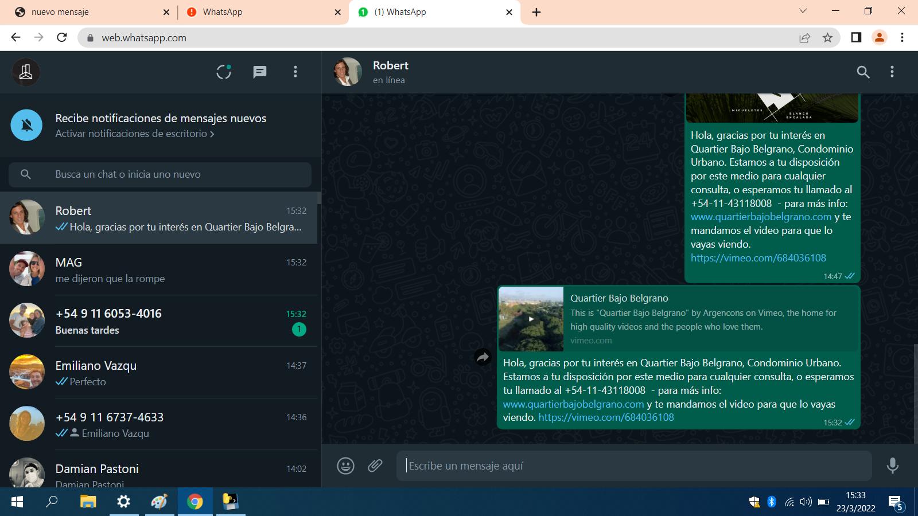
Task: Forward the message with the share arrow
Action: point(483,357)
